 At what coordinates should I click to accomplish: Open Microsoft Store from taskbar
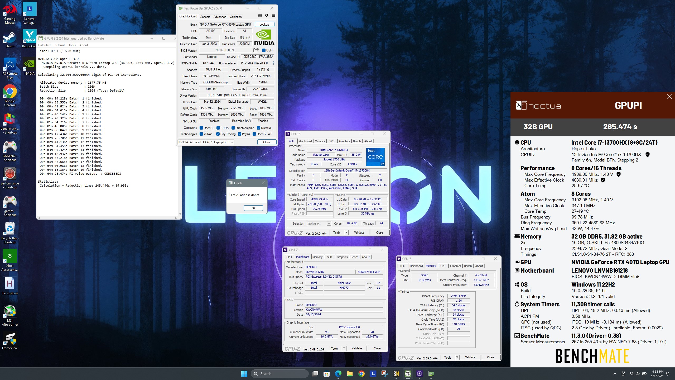[x=326, y=374]
